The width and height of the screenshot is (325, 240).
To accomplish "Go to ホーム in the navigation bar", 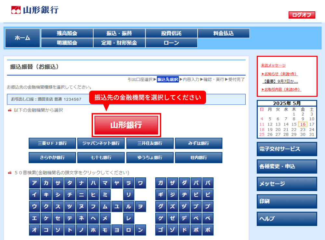I will pyautogui.click(x=23, y=38).
